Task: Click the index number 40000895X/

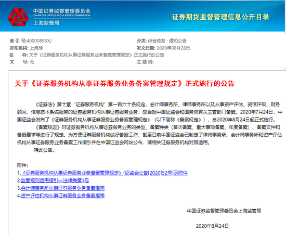Action: click(39, 41)
